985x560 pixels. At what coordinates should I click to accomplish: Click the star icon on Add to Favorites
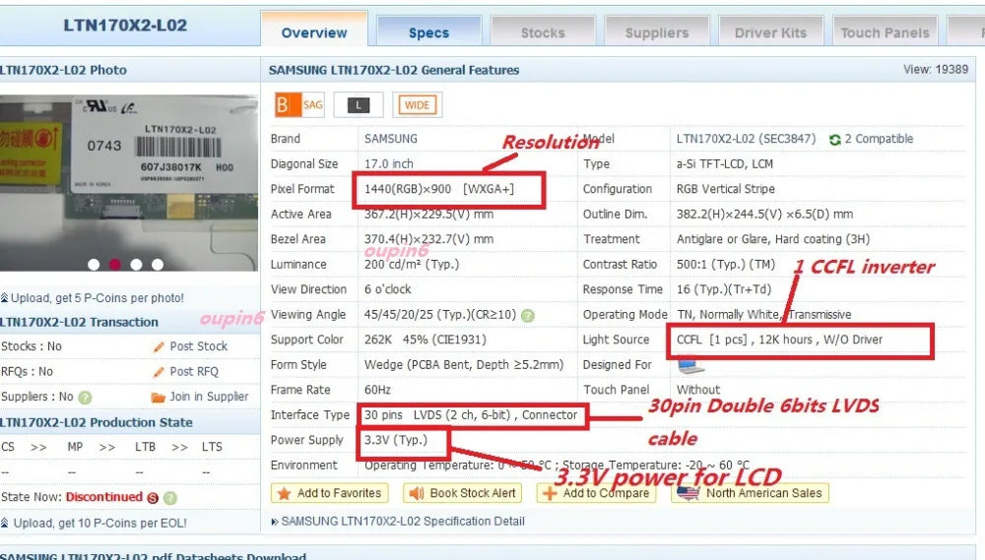(x=284, y=493)
